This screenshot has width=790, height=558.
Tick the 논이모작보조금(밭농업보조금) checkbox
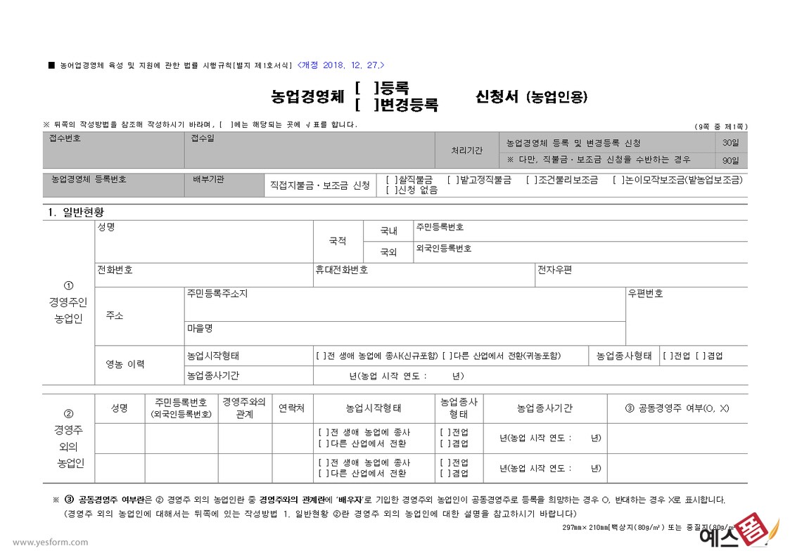click(x=618, y=180)
